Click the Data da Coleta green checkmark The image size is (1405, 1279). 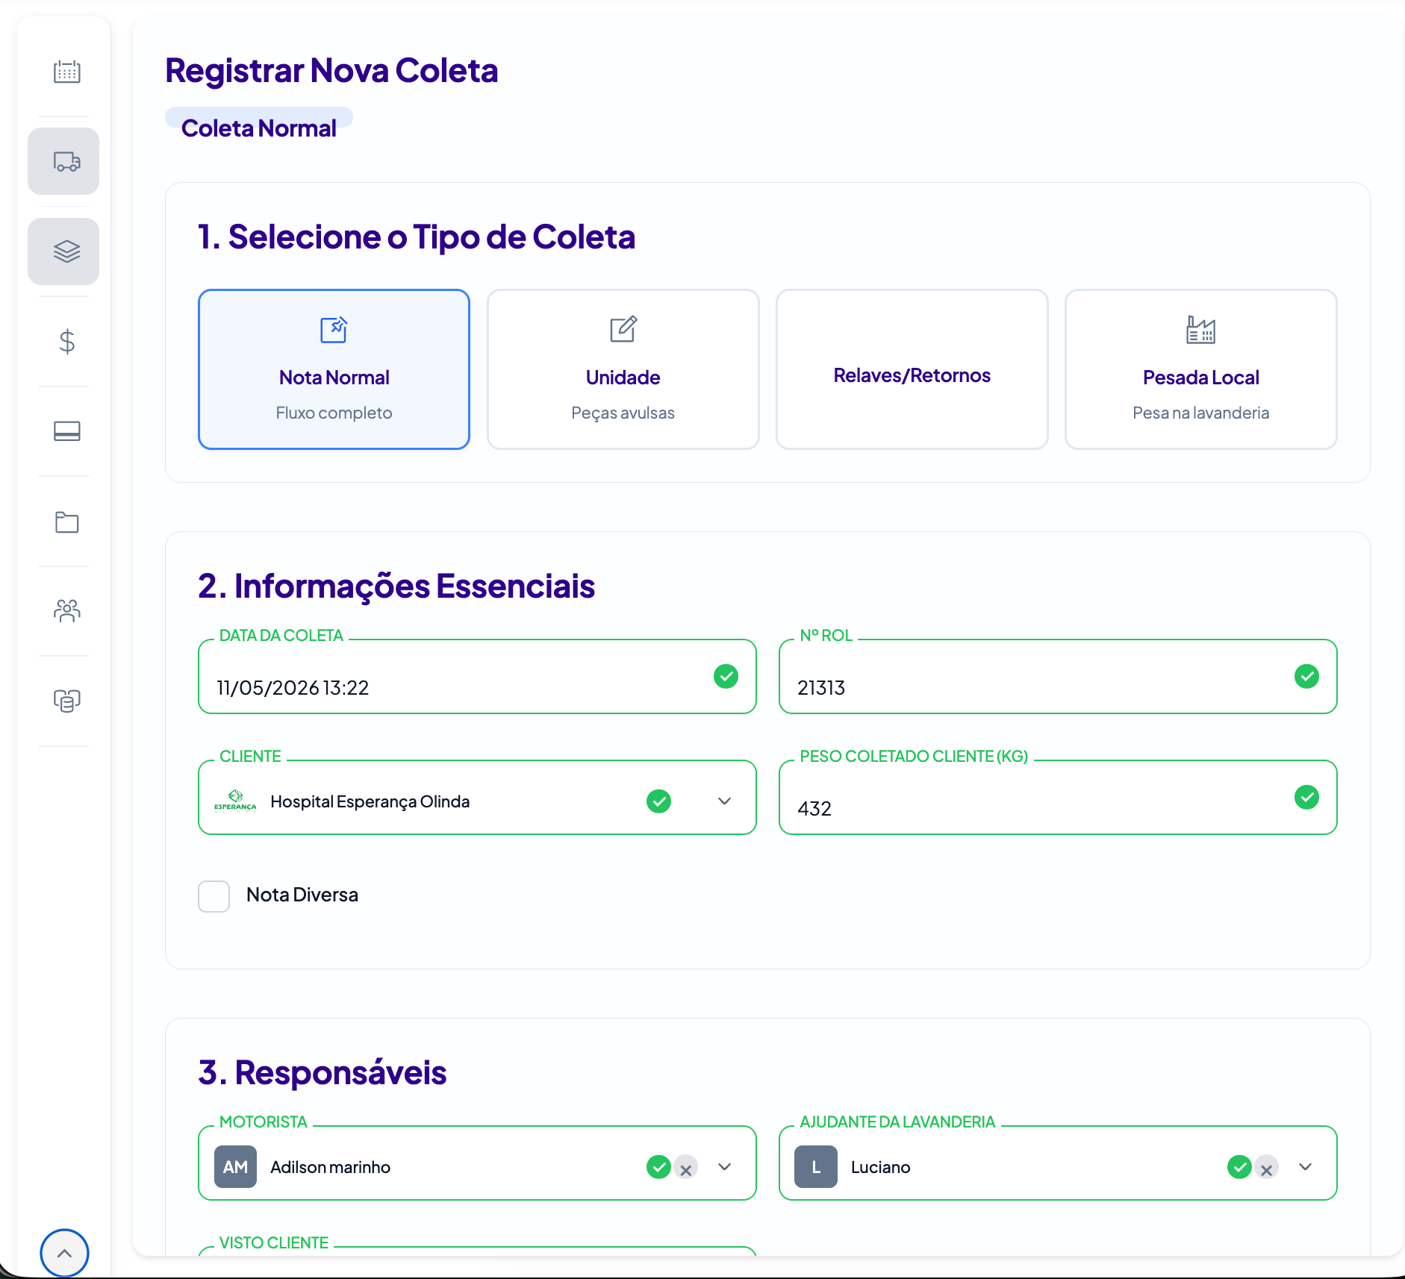click(x=726, y=676)
